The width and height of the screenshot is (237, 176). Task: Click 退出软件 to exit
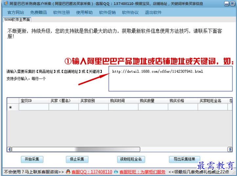coord(153,12)
